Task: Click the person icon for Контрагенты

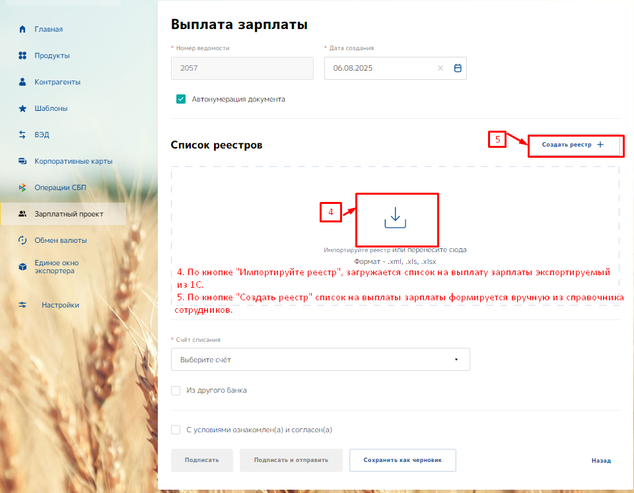Action: (x=22, y=82)
